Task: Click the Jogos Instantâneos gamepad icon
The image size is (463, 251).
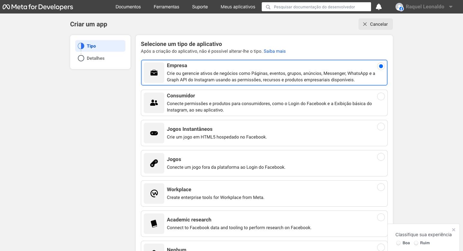Action: coord(154,133)
